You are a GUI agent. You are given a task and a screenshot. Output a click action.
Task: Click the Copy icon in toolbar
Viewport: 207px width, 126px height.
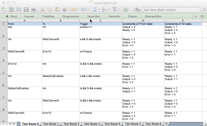50,10
